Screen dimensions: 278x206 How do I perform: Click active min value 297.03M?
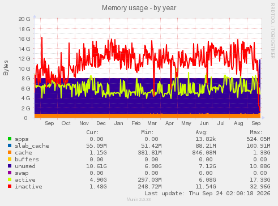tap(149, 180)
